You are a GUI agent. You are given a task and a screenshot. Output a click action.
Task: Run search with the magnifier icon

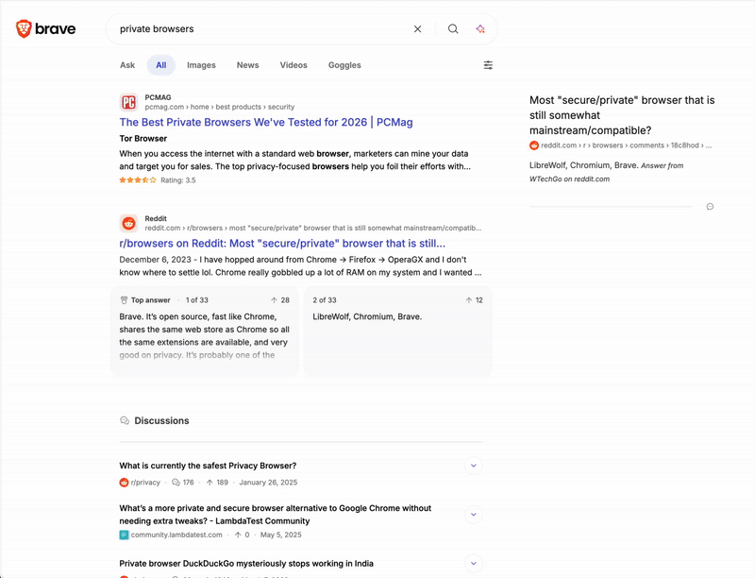tap(453, 29)
